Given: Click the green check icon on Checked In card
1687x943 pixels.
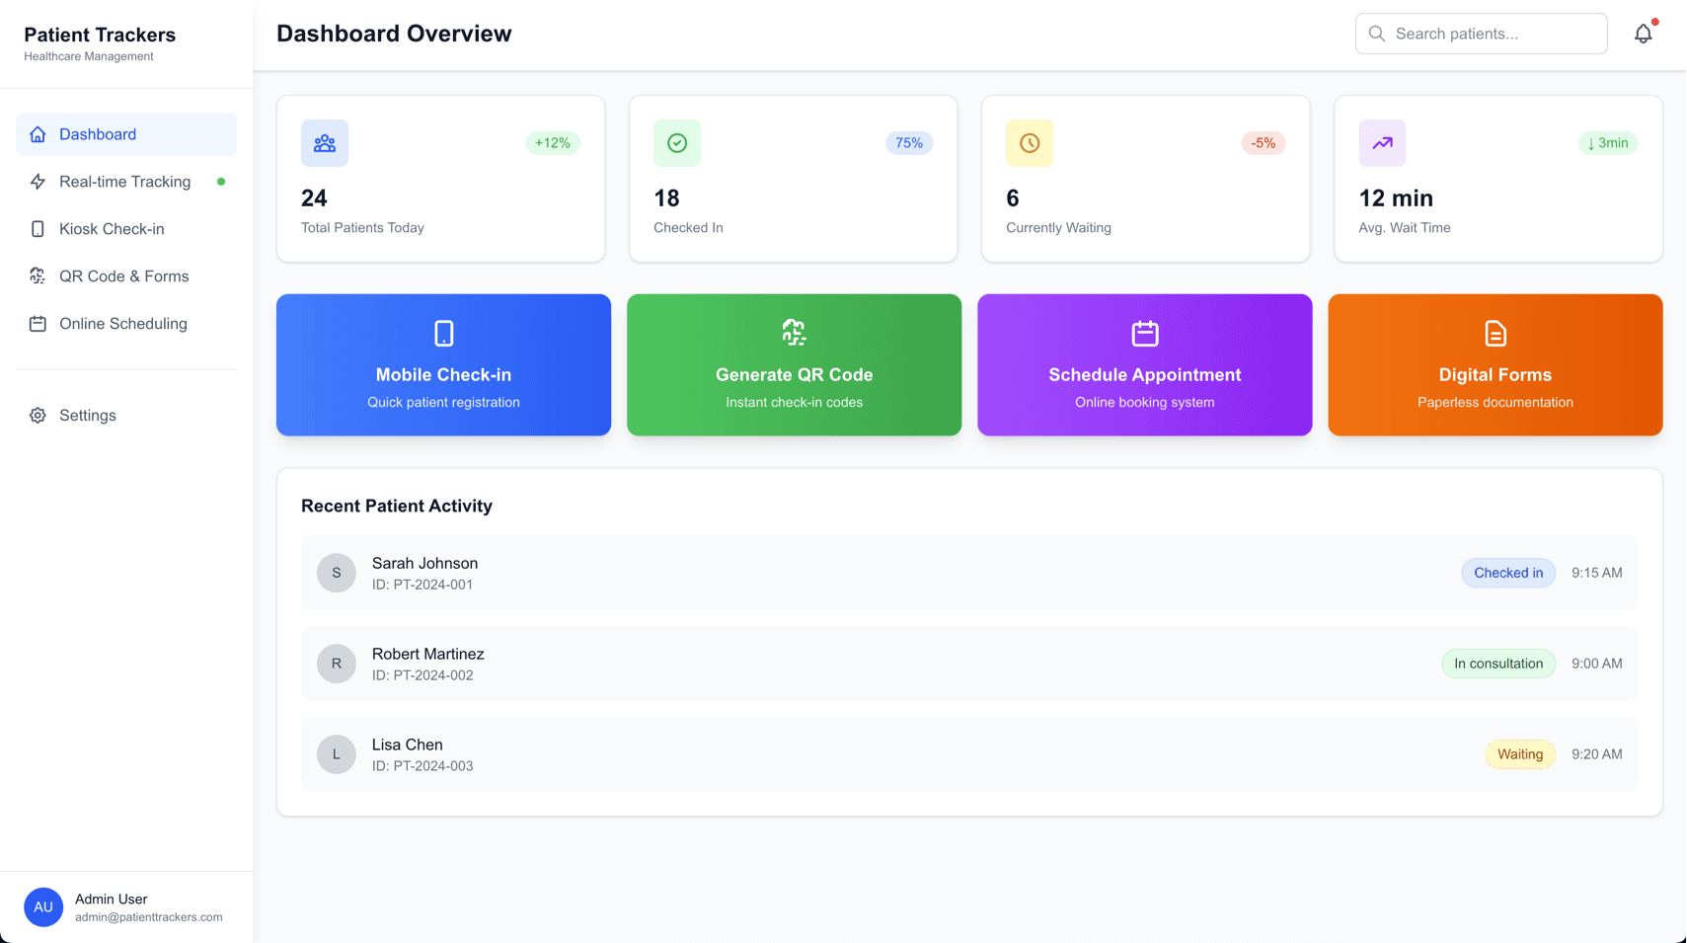Looking at the screenshot, I should [x=676, y=143].
